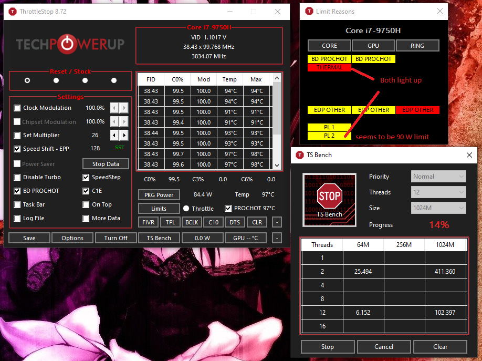This screenshot has width=482, height=361.
Task: Click the TS Bench STOP sign icon
Action: pyautogui.click(x=329, y=200)
